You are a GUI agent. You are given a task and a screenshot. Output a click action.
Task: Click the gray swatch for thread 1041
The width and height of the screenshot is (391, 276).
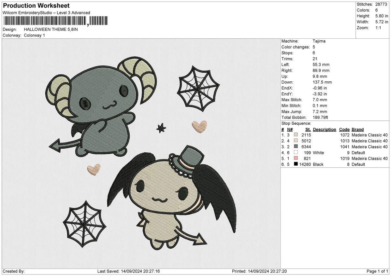tap(296, 147)
